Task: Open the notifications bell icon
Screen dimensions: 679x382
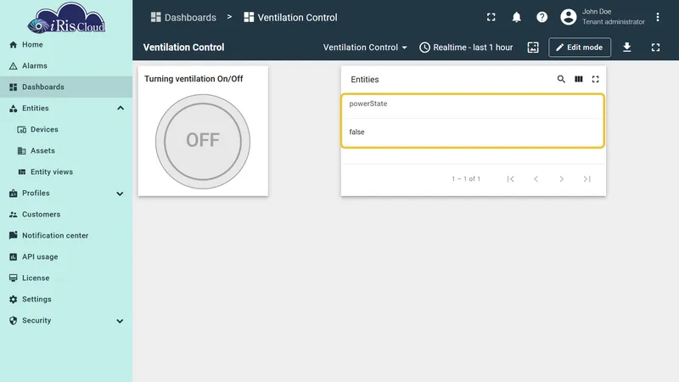Action: coord(516,17)
